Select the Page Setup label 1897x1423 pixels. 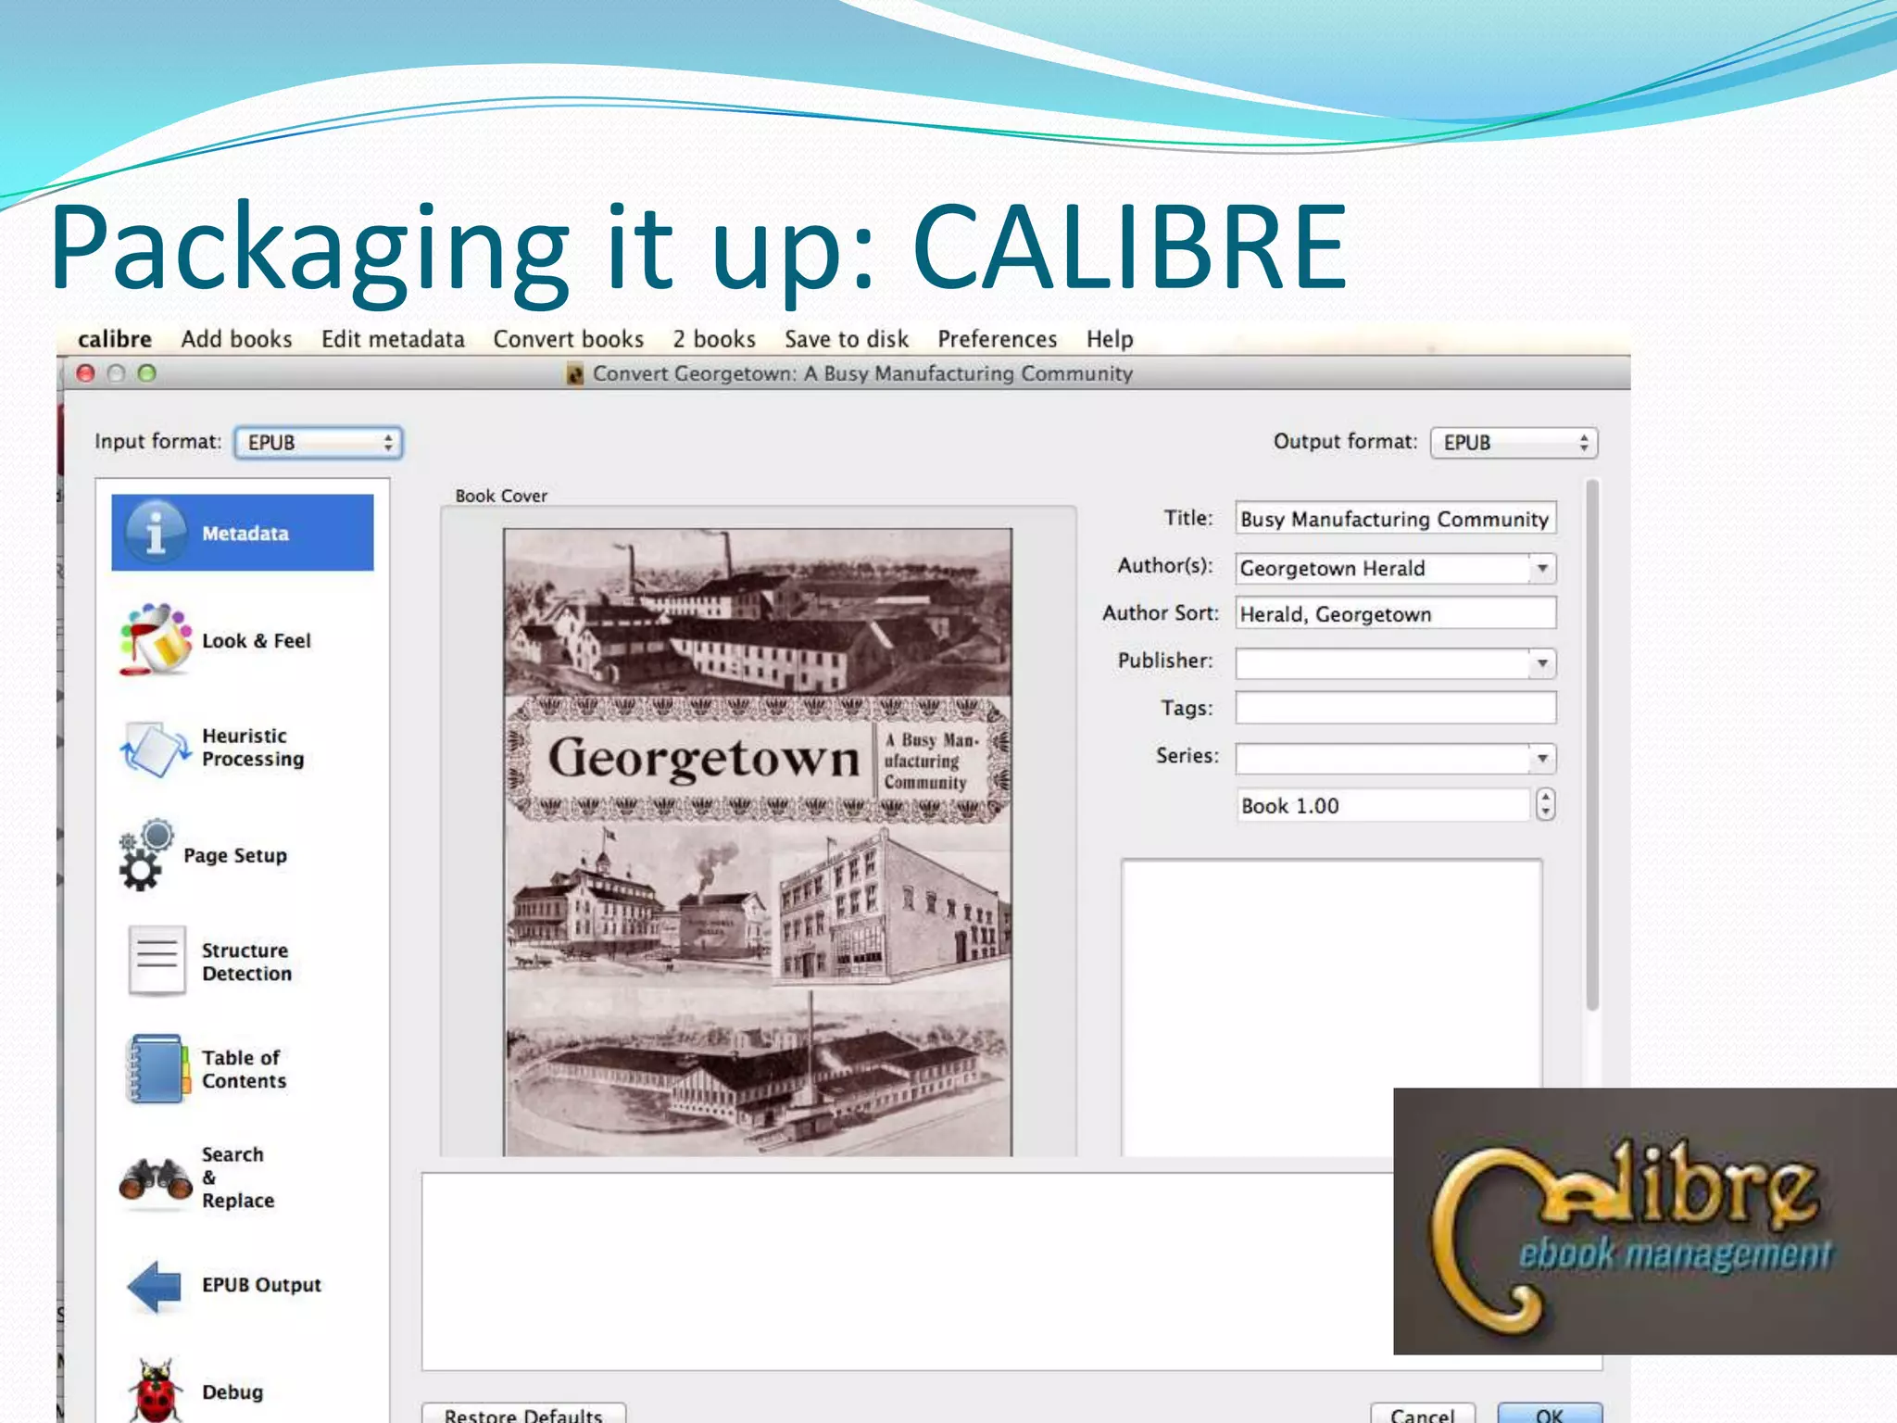pos(235,856)
